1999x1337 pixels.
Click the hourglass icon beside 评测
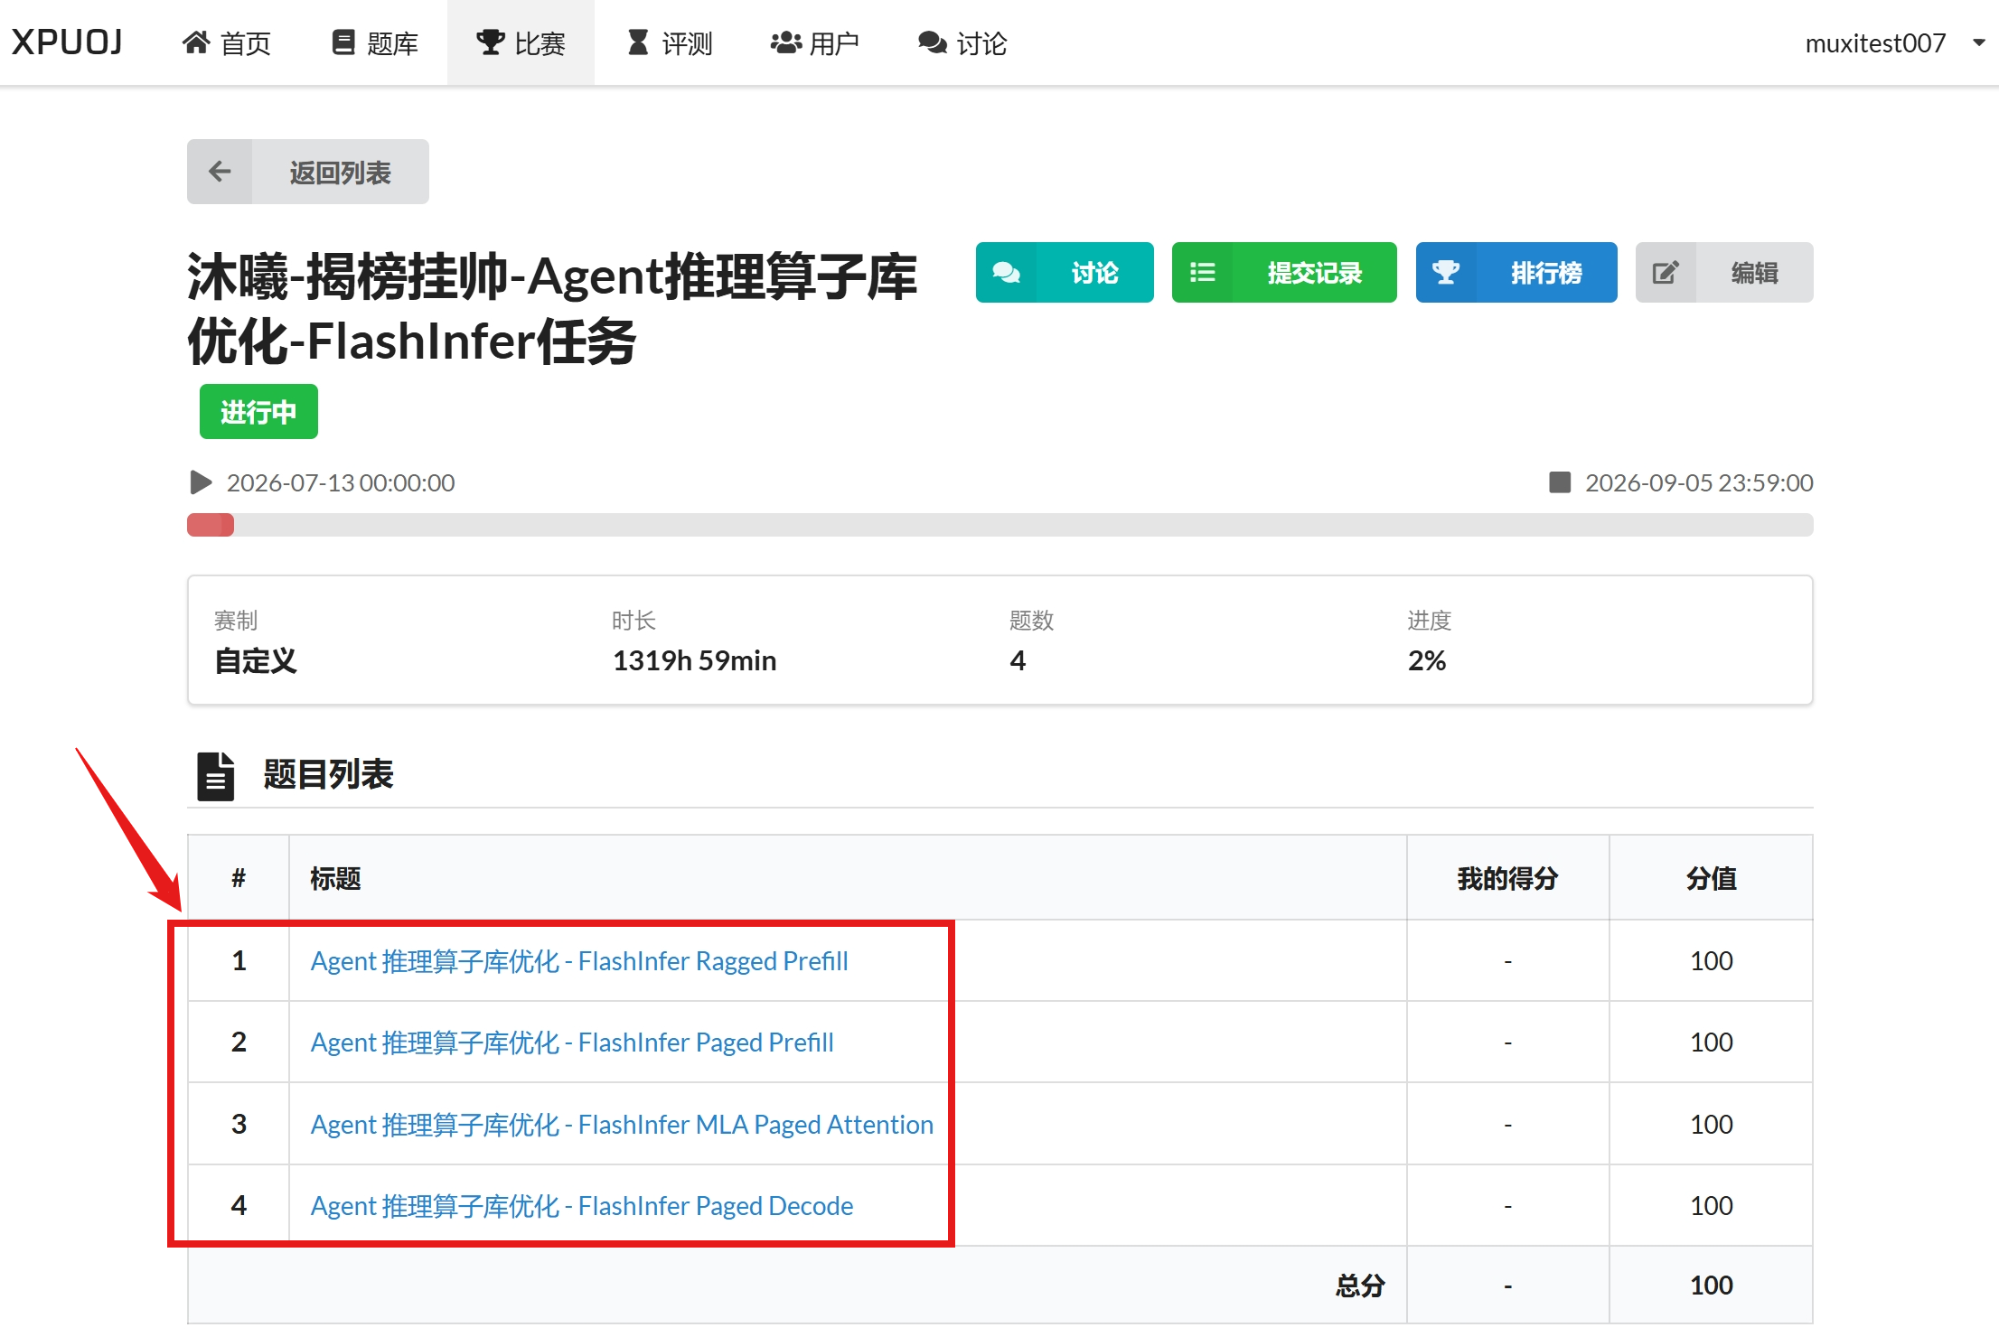click(x=638, y=42)
